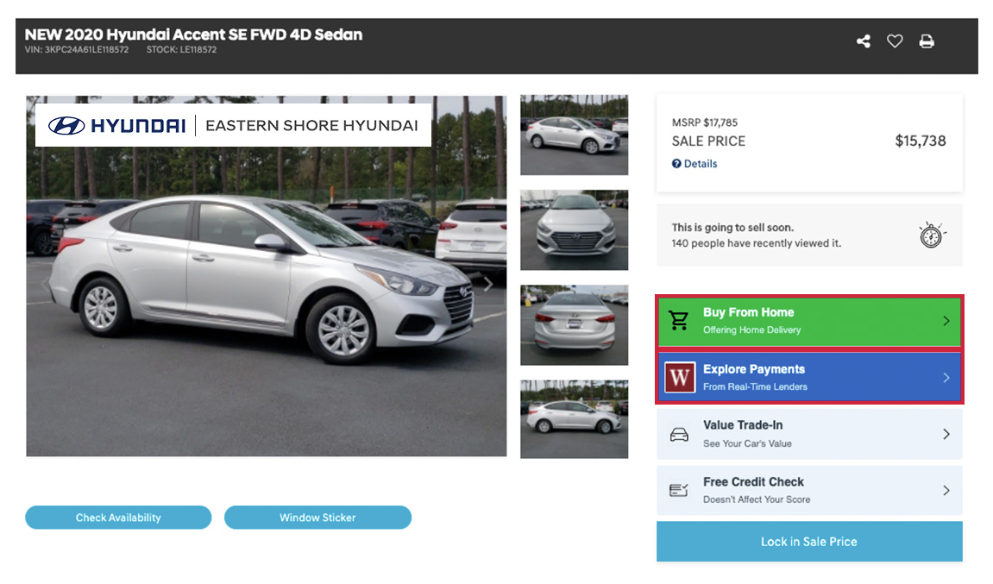Click the SALE PRICE label
Screen dimensions: 993x584
coord(708,141)
